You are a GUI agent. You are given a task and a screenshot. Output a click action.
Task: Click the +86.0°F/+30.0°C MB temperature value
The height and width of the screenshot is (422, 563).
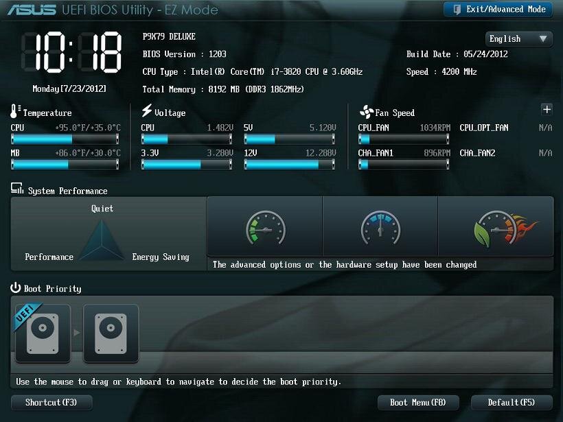coord(88,153)
